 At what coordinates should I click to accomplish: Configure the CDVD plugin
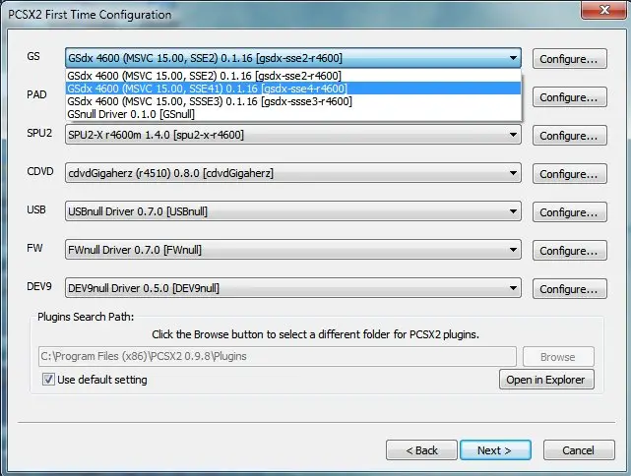pyautogui.click(x=568, y=174)
